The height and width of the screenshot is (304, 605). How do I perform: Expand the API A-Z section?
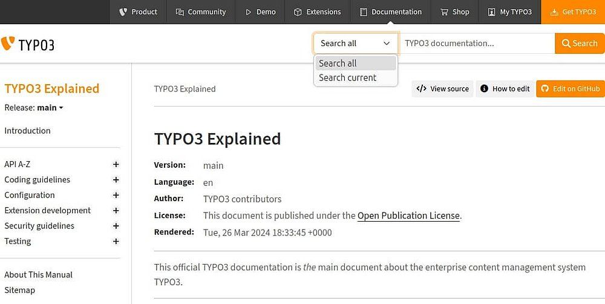coord(116,165)
